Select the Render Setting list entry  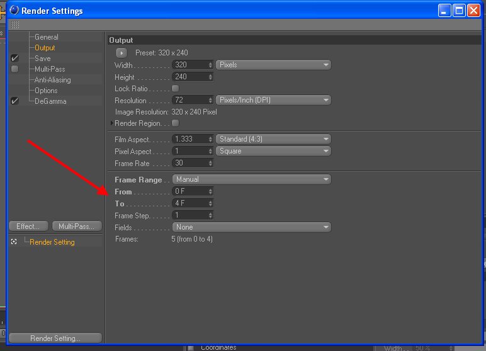click(52, 242)
